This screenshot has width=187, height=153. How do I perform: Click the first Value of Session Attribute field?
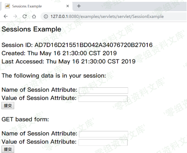[103, 99]
